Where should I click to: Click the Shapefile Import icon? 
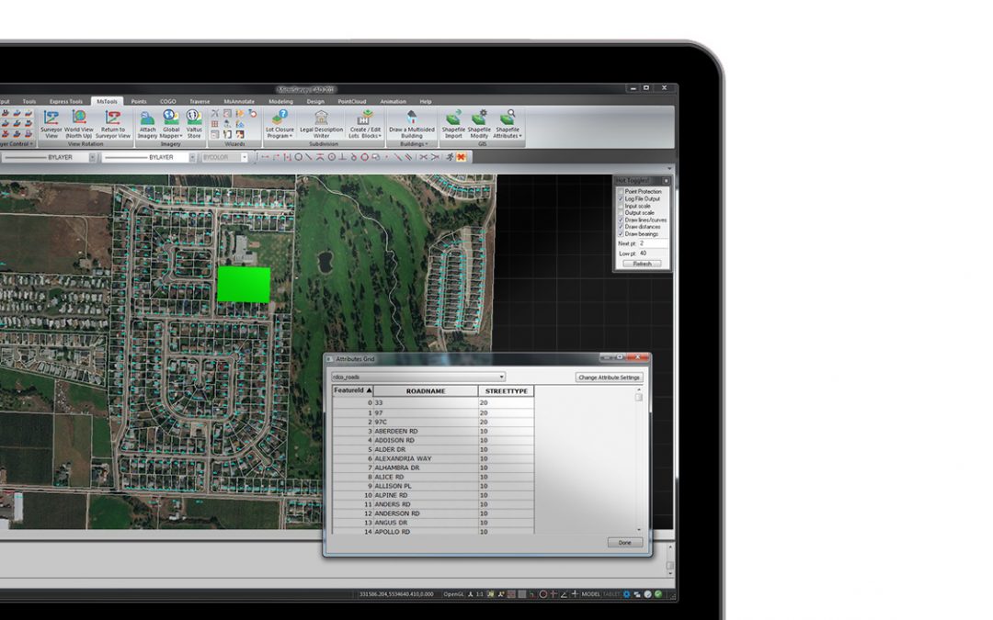click(x=453, y=118)
